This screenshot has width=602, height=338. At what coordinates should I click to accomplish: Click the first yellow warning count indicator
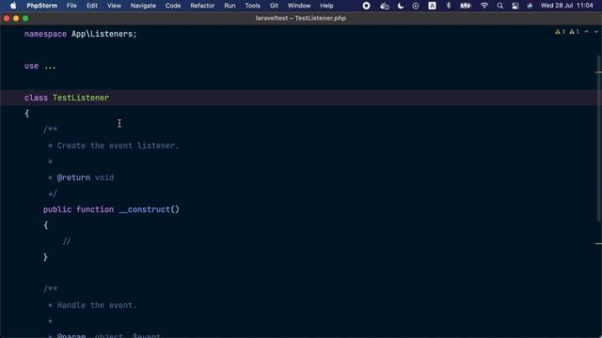(x=560, y=31)
